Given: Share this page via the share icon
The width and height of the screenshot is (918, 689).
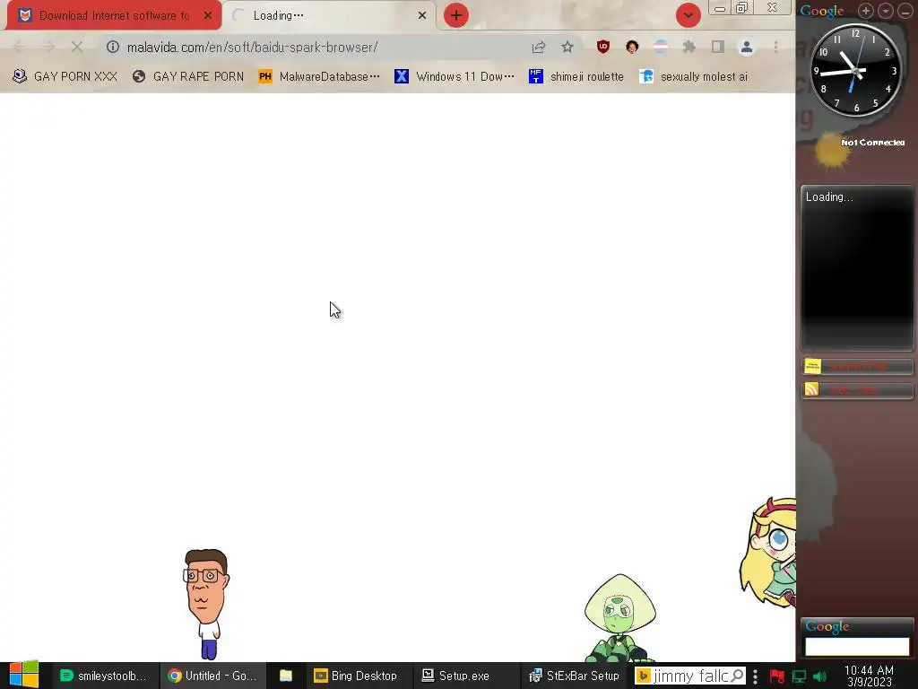Looking at the screenshot, I should point(539,47).
